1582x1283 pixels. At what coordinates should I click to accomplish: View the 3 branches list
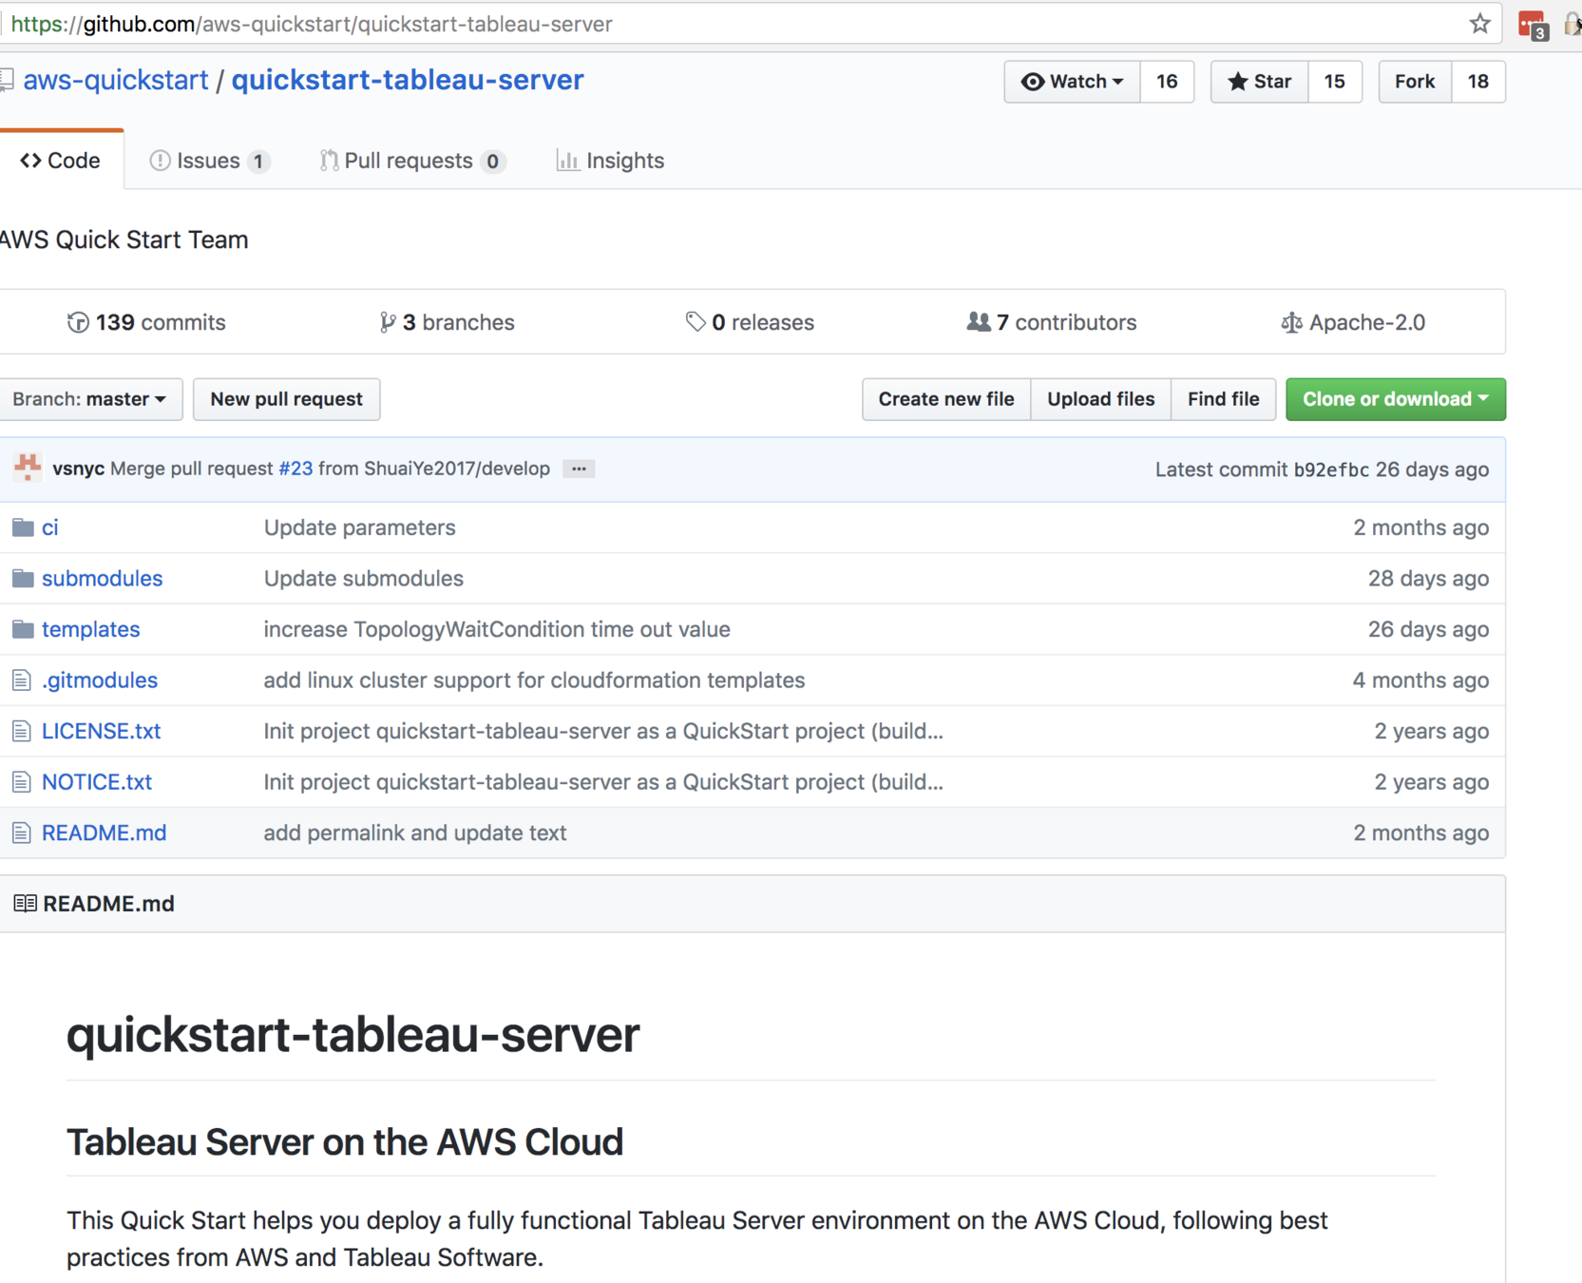(x=447, y=322)
